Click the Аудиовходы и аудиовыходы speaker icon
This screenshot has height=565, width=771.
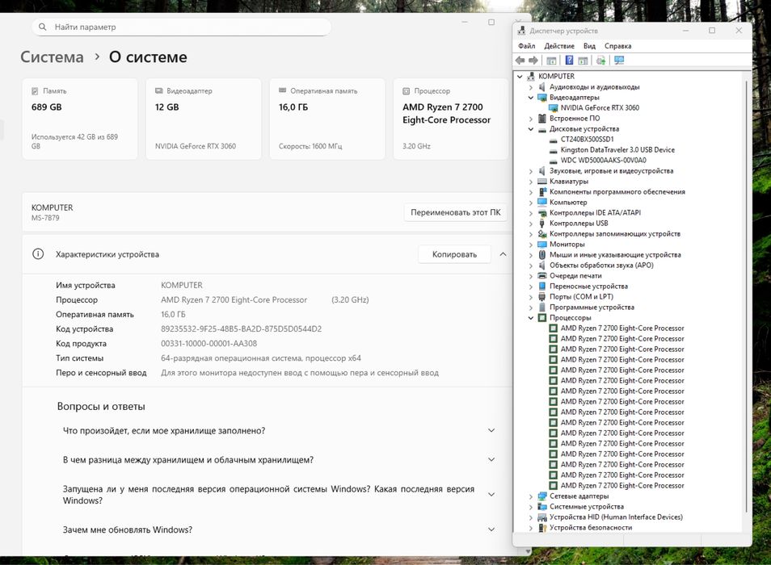541,87
